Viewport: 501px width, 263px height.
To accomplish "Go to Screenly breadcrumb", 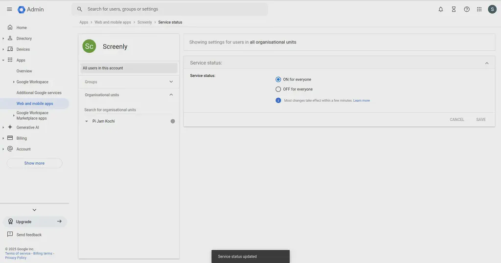I will coord(145,22).
